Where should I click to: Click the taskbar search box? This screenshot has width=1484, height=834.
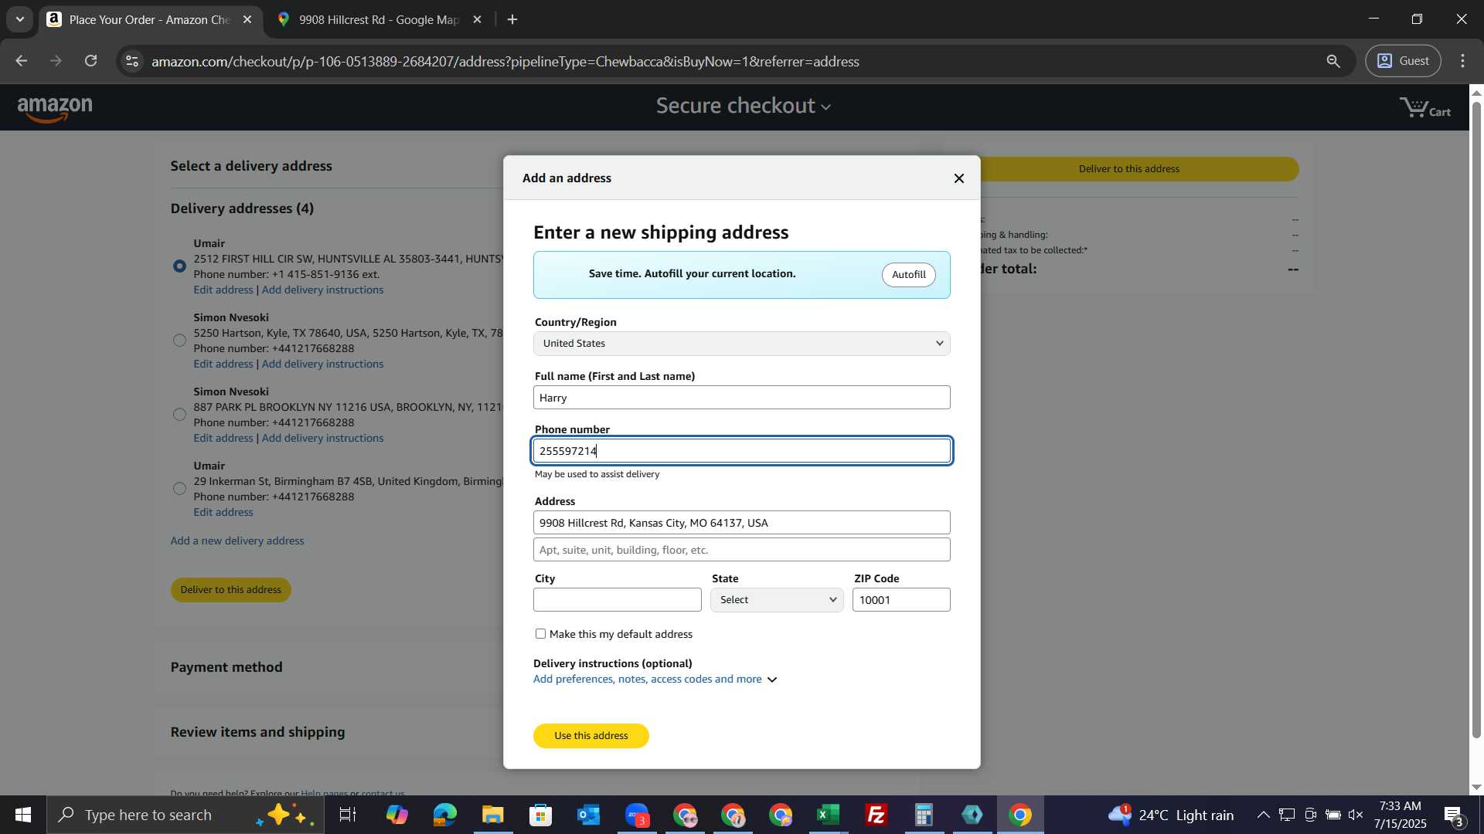pyautogui.click(x=185, y=815)
